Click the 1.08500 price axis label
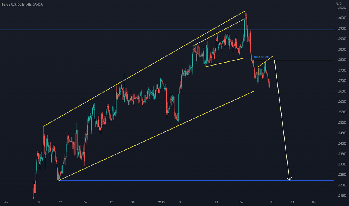This screenshot has width=349, height=206. tap(341, 49)
